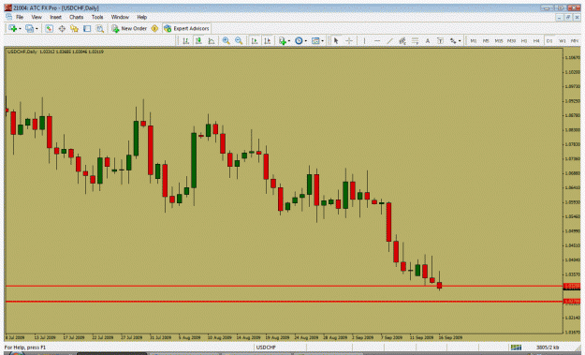Select the M30 timeframe button
This screenshot has width=585, height=355.
(x=511, y=40)
